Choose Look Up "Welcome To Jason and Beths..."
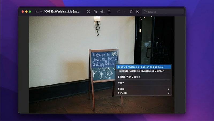The height and width of the screenshot is (121, 214). [144, 67]
